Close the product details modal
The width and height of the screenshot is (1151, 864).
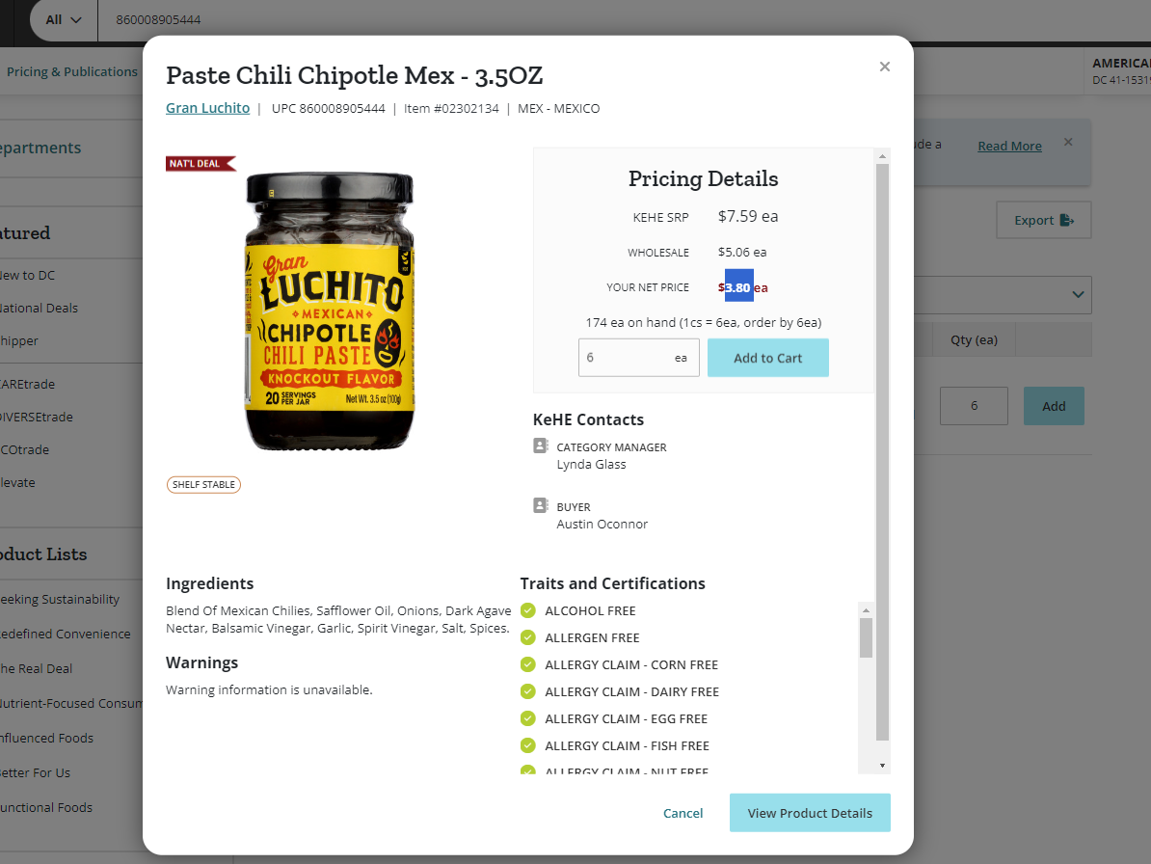click(x=885, y=67)
